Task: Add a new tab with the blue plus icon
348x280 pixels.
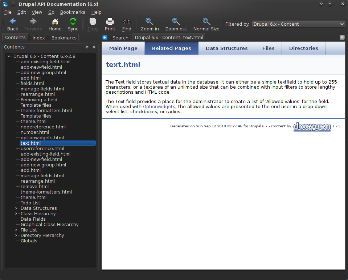Action: pyautogui.click(x=105, y=37)
